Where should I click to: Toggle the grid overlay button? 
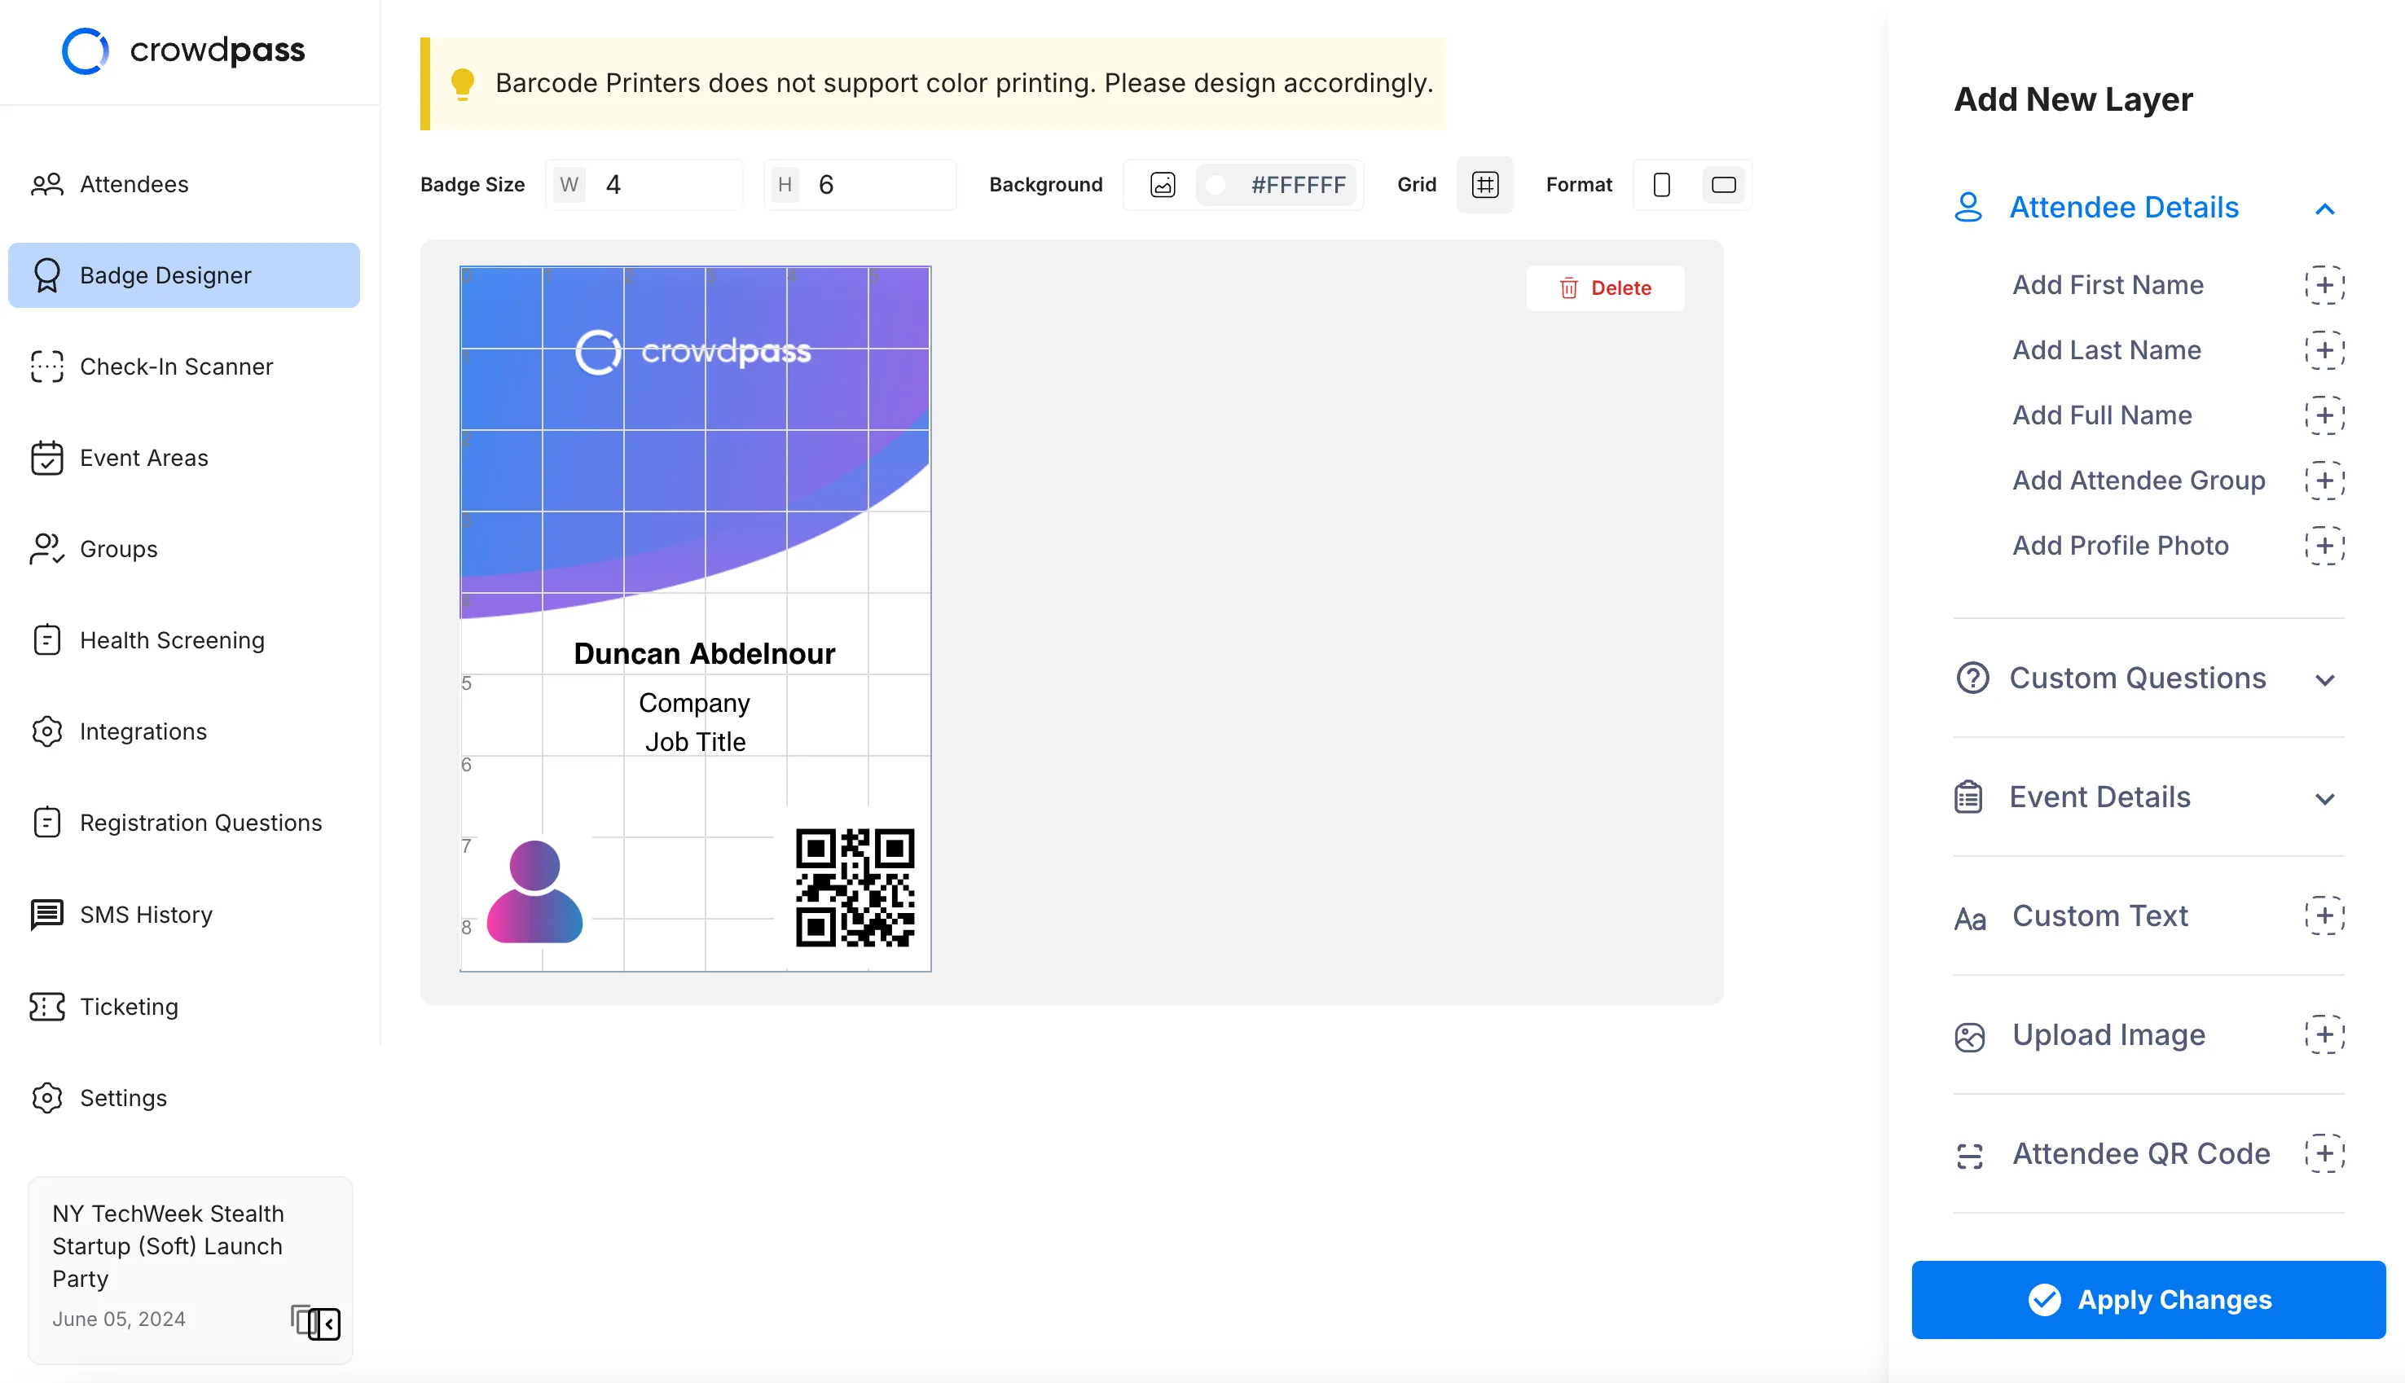[1484, 184]
